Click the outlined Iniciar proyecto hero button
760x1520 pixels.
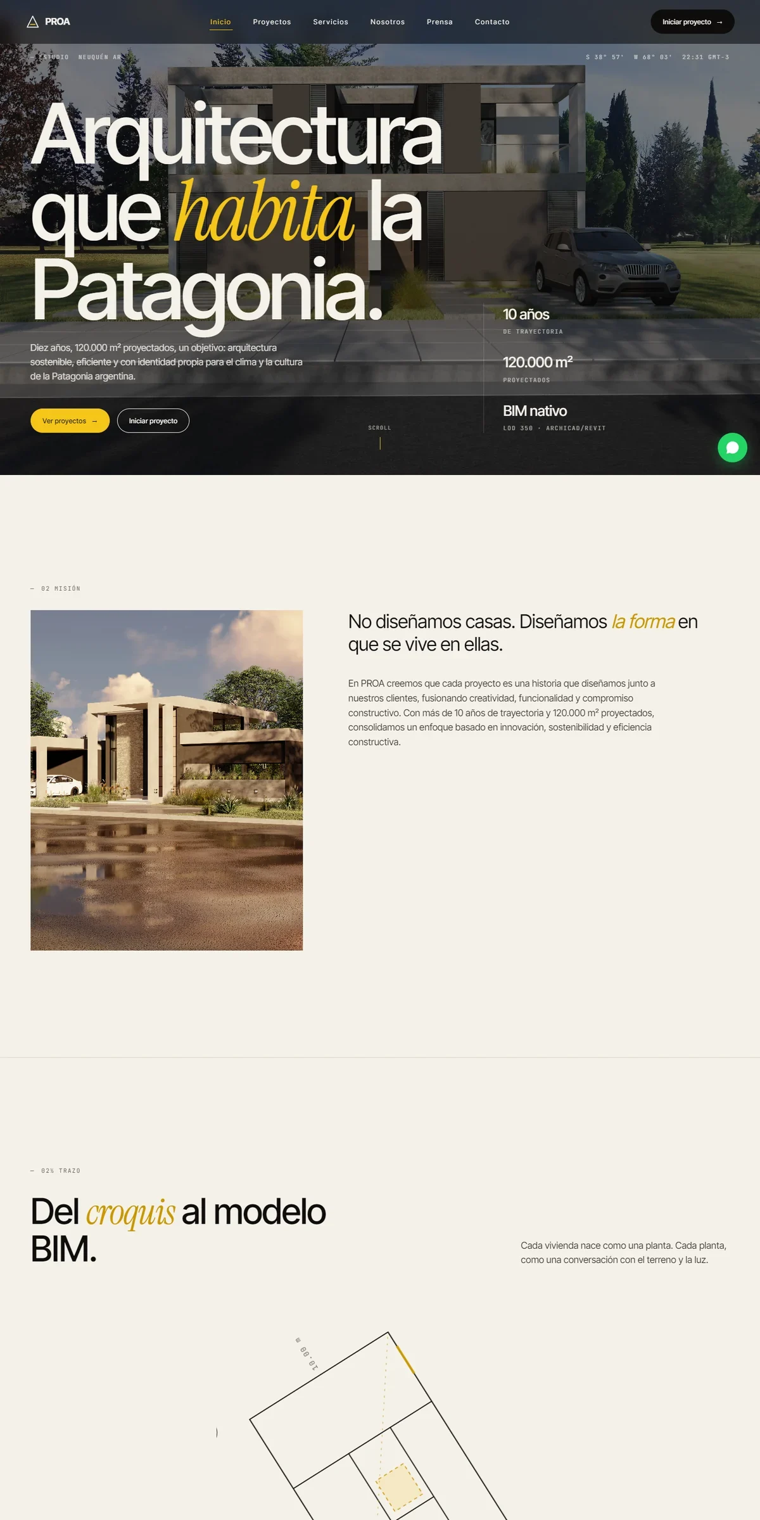pos(153,421)
